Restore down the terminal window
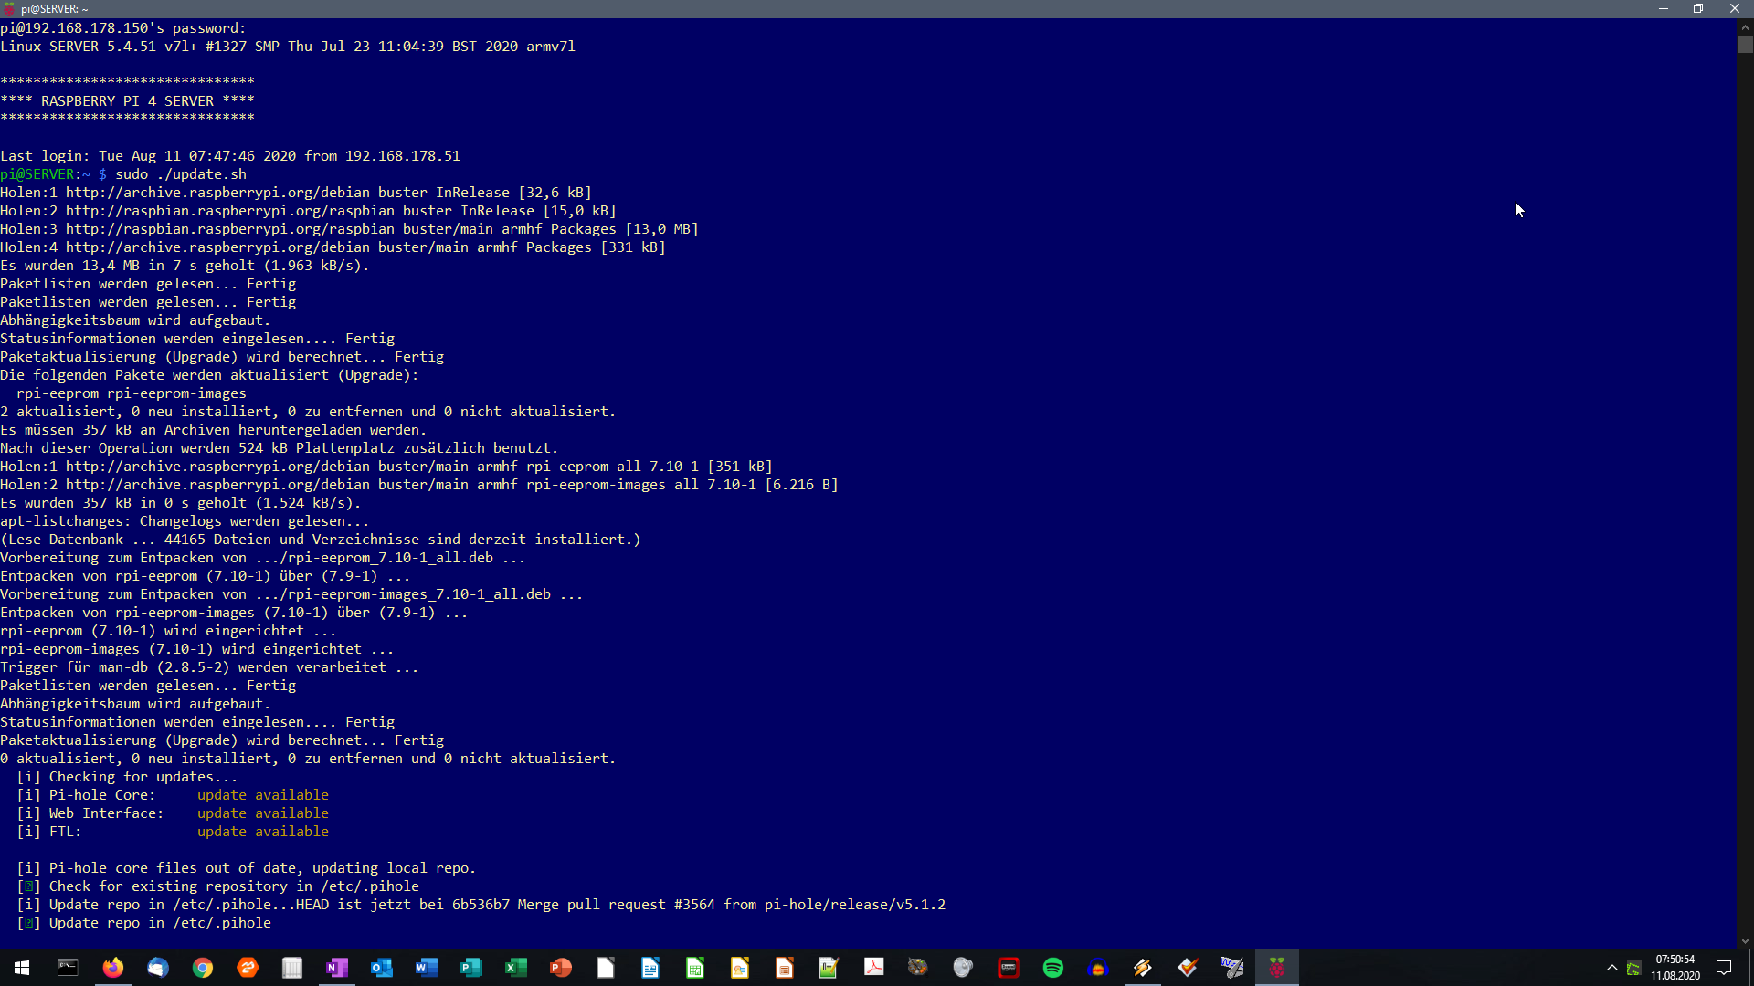 point(1698,8)
